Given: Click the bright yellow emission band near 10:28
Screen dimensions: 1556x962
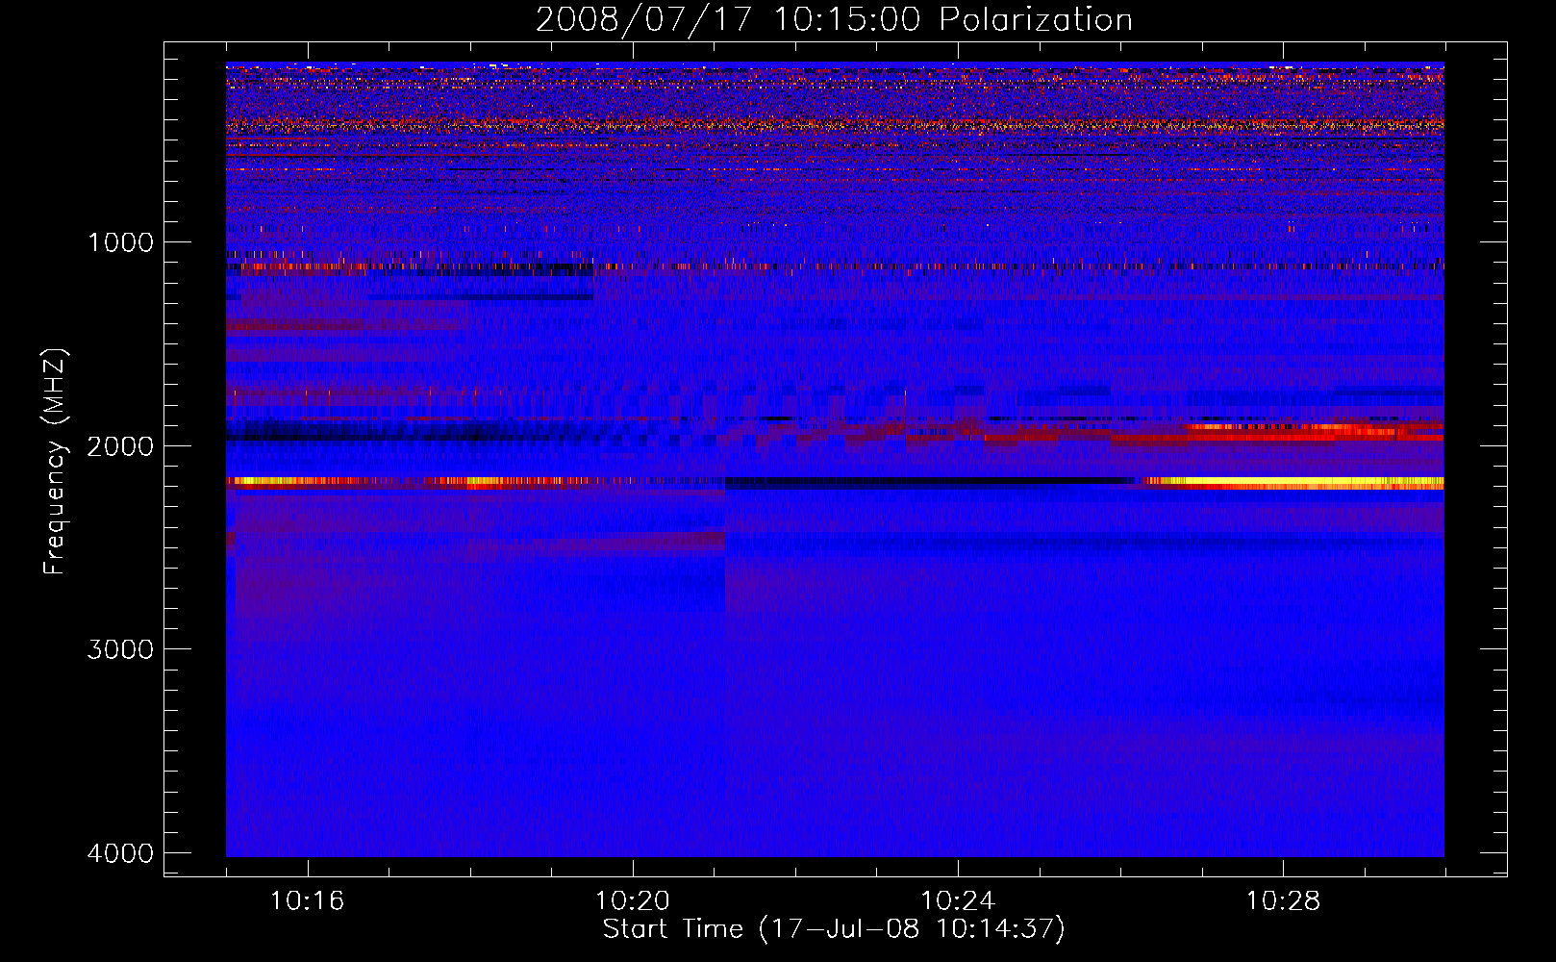Looking at the screenshot, I should [x=1293, y=482].
